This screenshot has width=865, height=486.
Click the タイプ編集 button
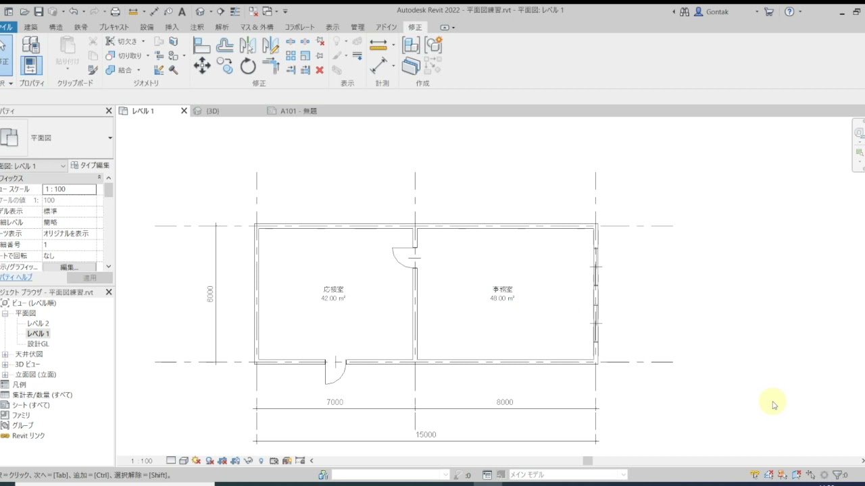(91, 165)
